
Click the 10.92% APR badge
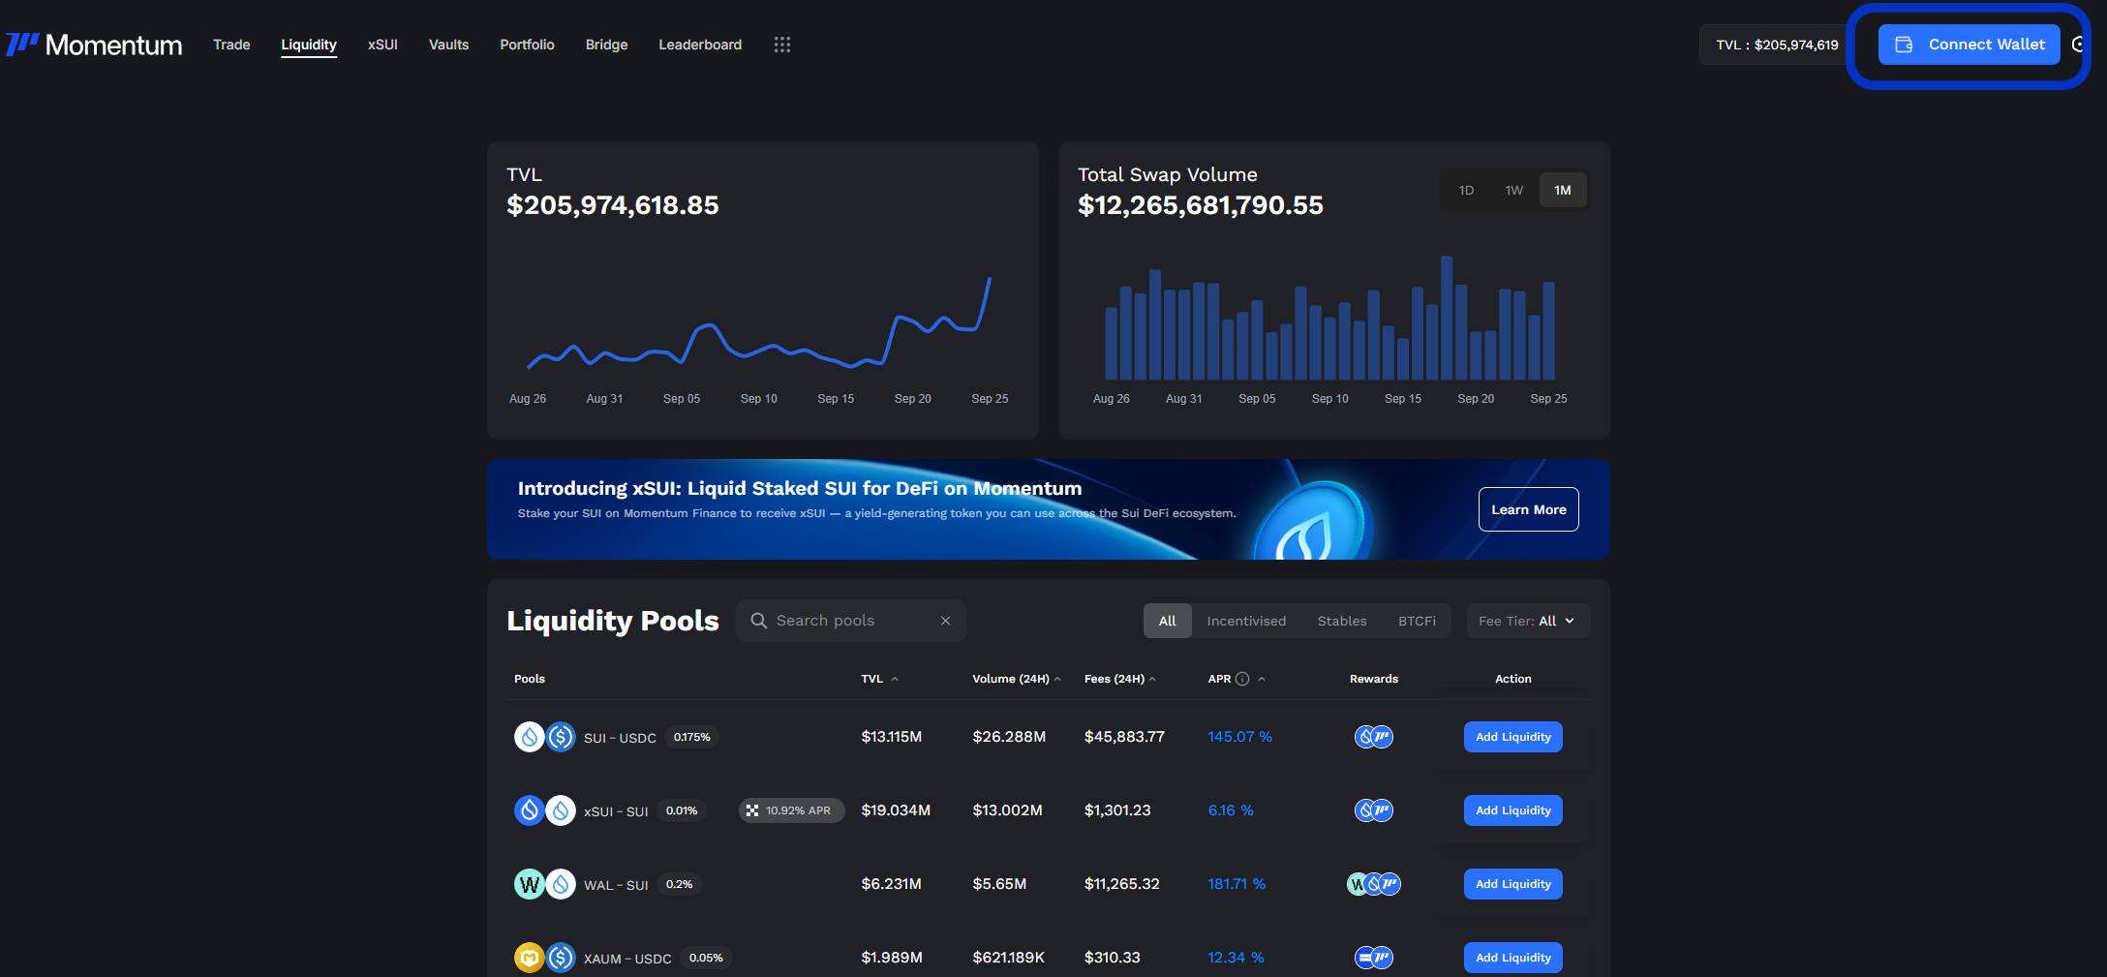tap(791, 810)
